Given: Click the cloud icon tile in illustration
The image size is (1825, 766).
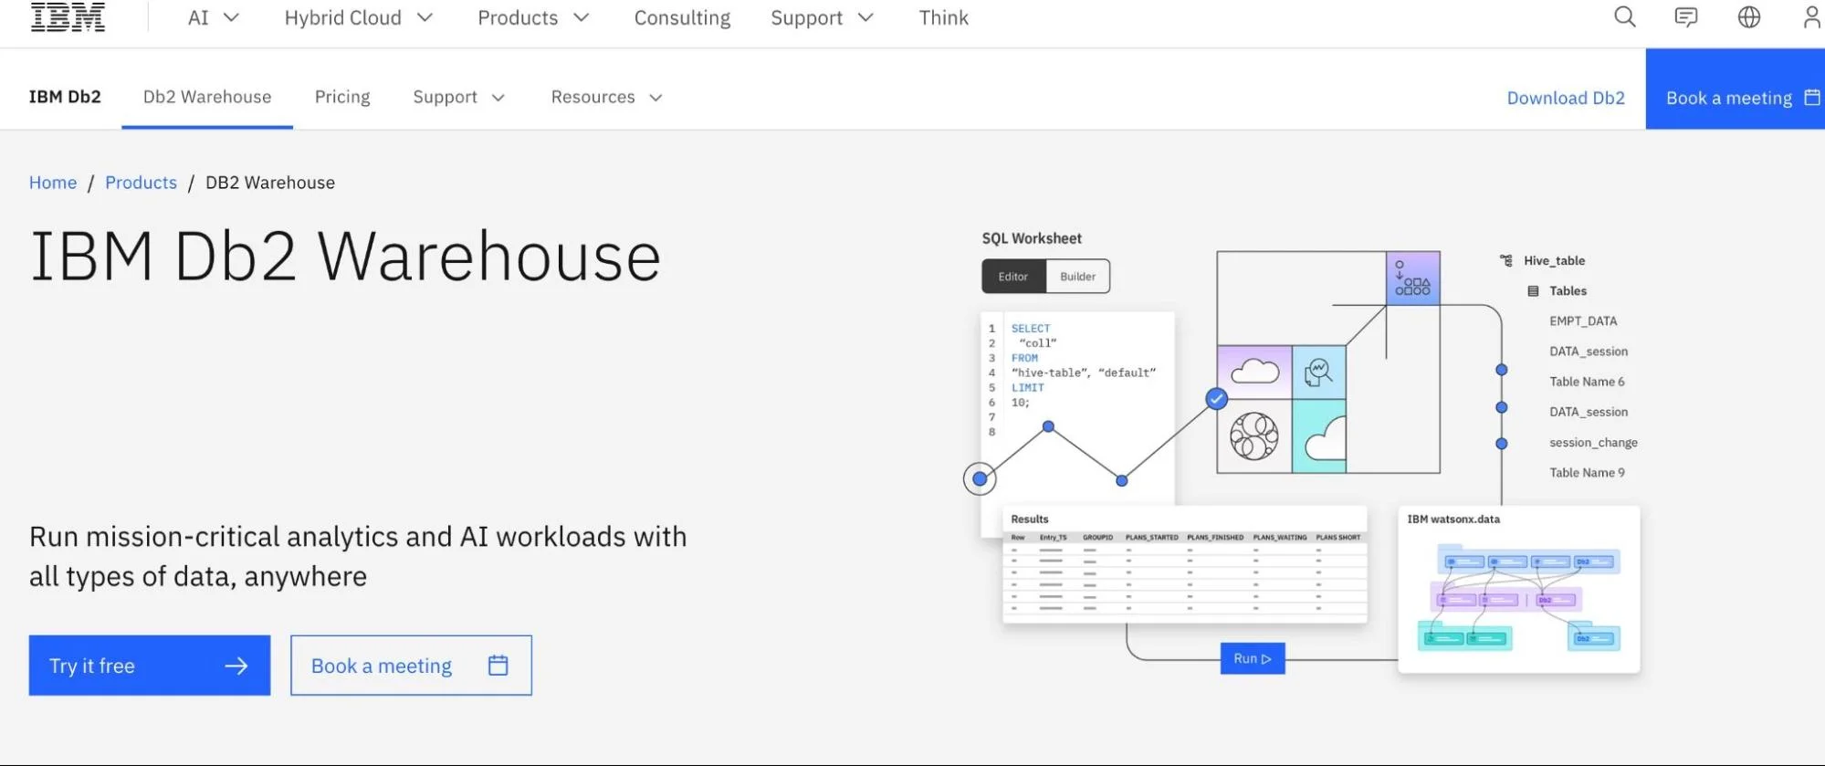Looking at the screenshot, I should 1254,372.
